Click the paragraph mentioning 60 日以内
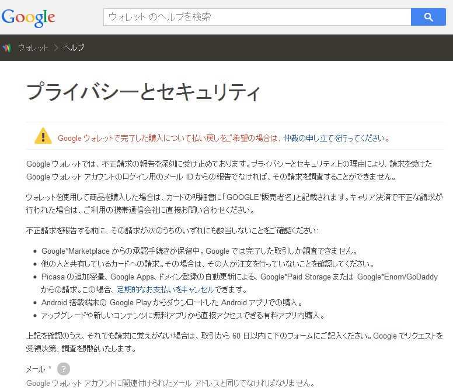Image resolution: width=453 pixels, height=390 pixels. 234,342
